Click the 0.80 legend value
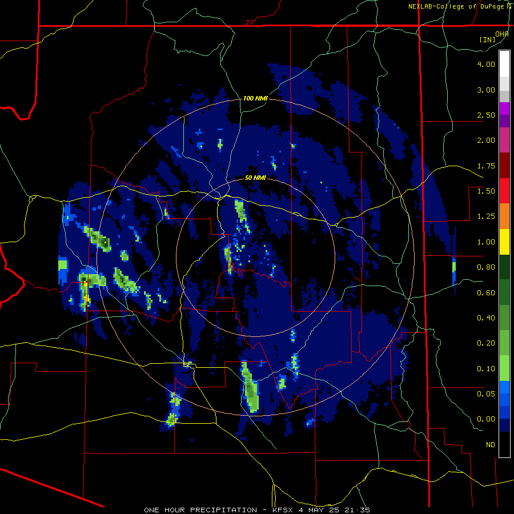Viewport: 514px width, 514px height. pyautogui.click(x=486, y=267)
